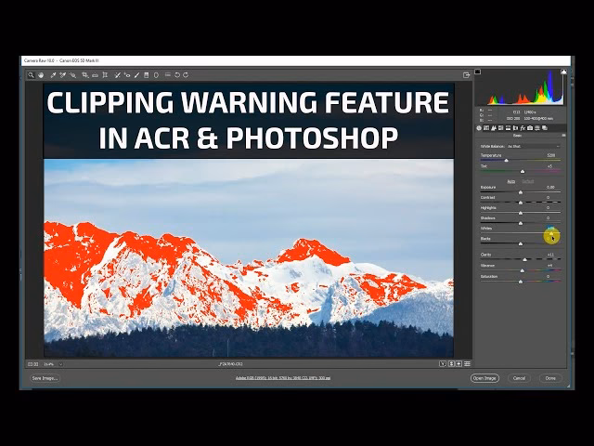The image size is (594, 446).
Task: Select the Radial Filter tool
Action: click(156, 75)
